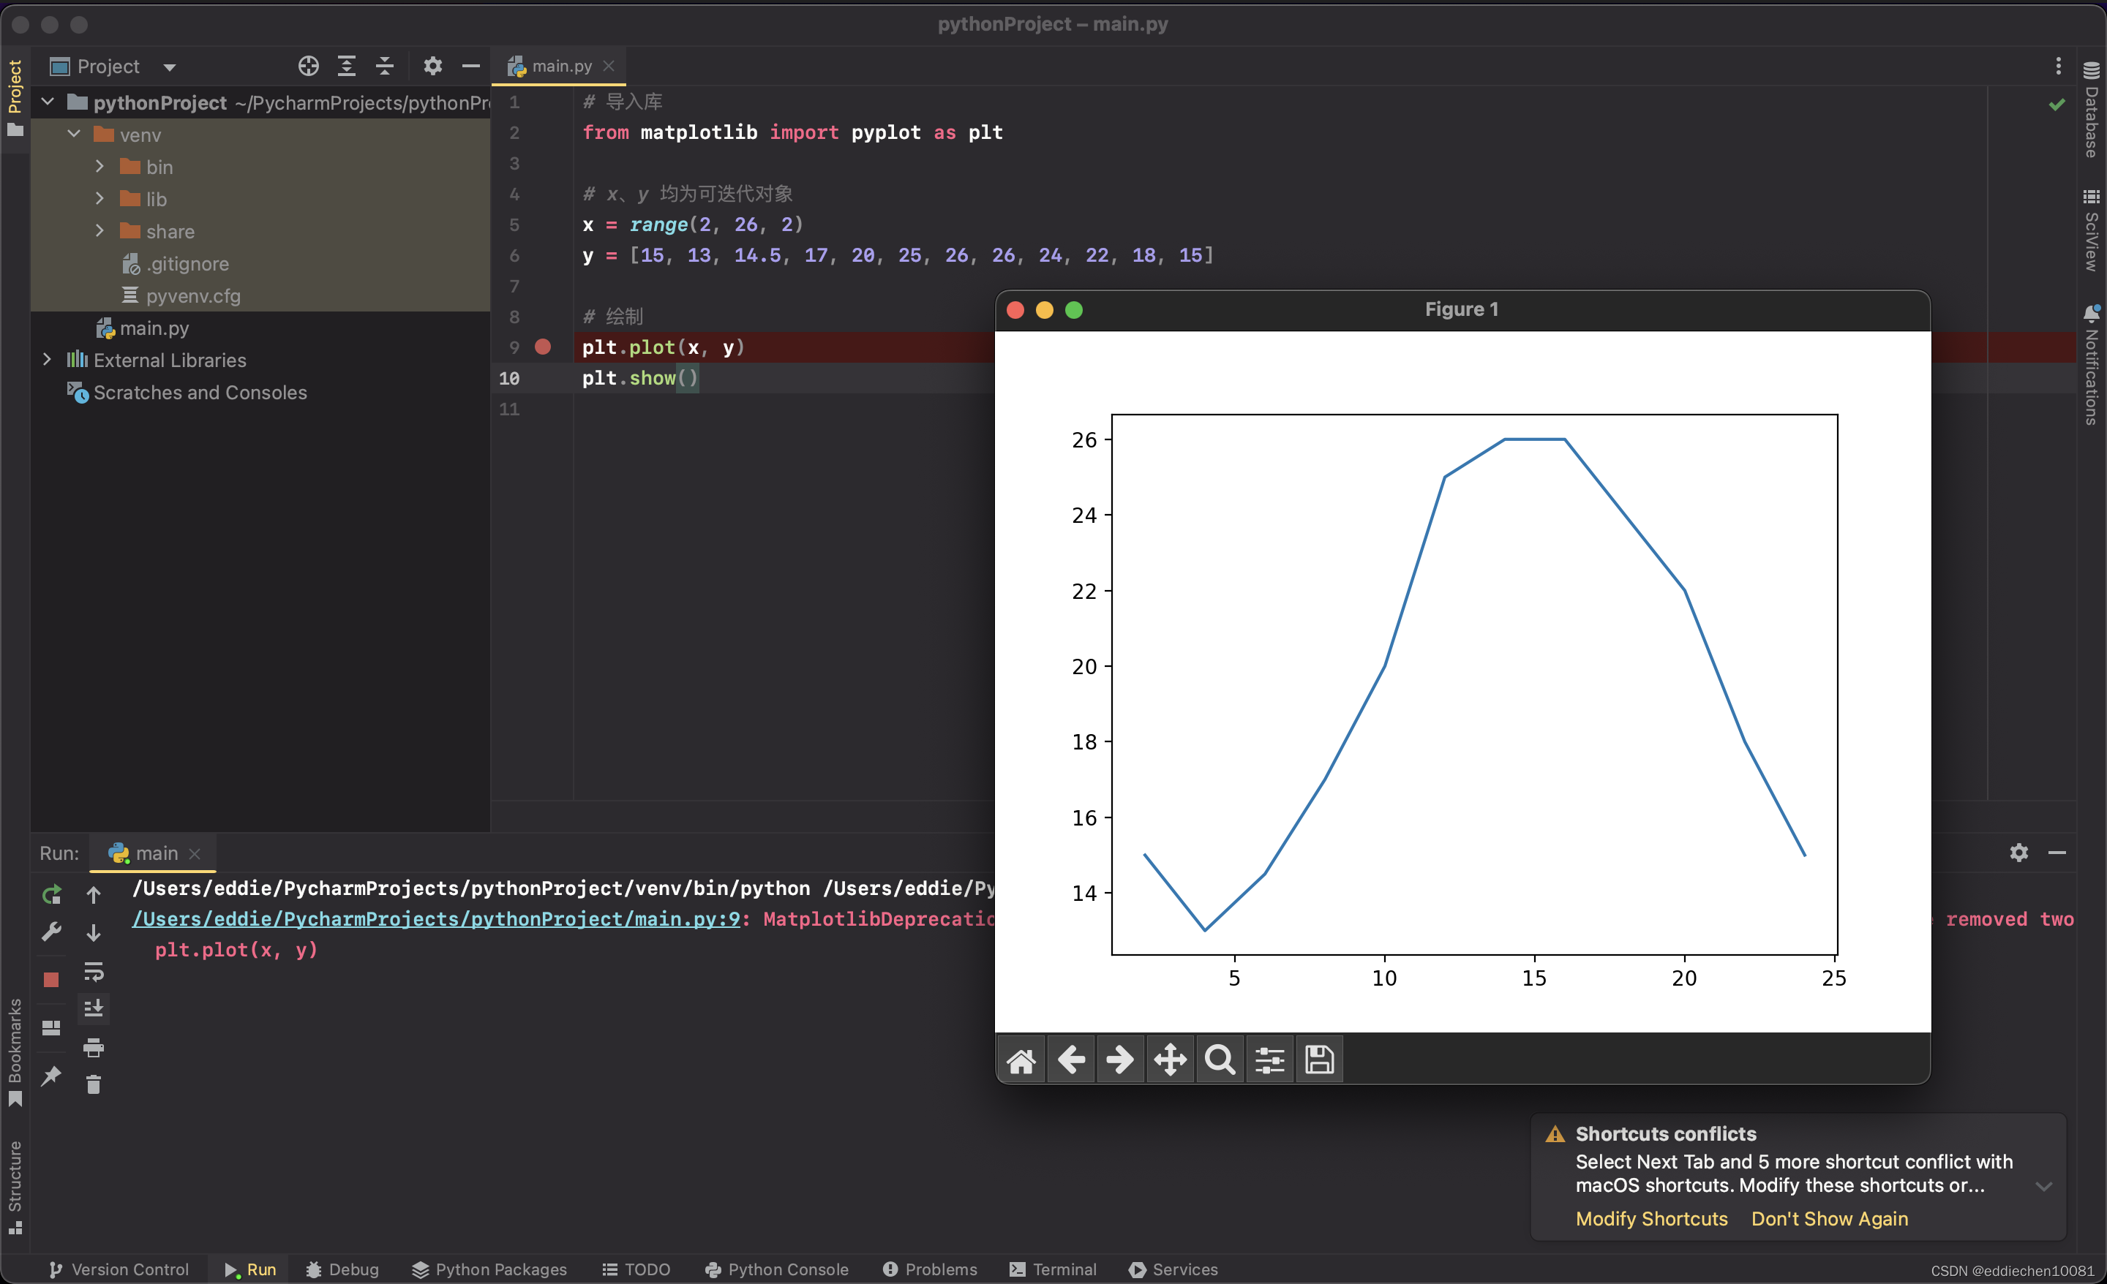Go forward to next view in Figure 1

click(1120, 1060)
